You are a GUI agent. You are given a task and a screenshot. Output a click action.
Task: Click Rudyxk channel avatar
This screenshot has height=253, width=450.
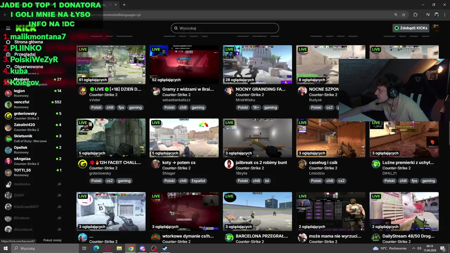pyautogui.click(x=302, y=91)
